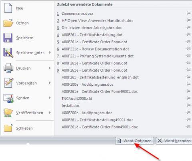Click the Word beenden button
Image resolution: width=192 pixels, height=161 pixels.
[174, 141]
